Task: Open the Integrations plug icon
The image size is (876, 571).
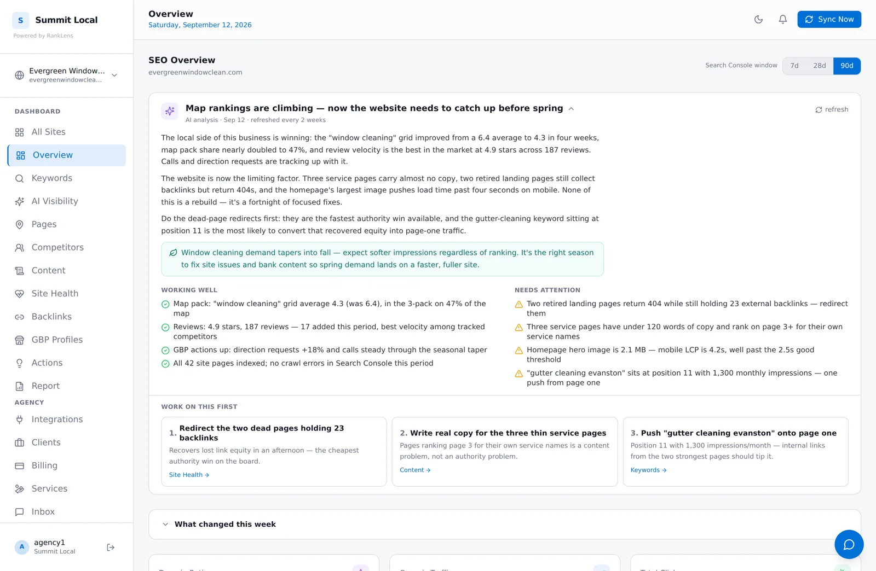Action: [x=19, y=419]
